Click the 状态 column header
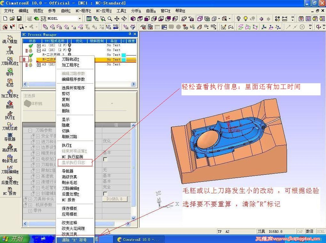Viewport: 326px width, 243px height. [x=32, y=41]
